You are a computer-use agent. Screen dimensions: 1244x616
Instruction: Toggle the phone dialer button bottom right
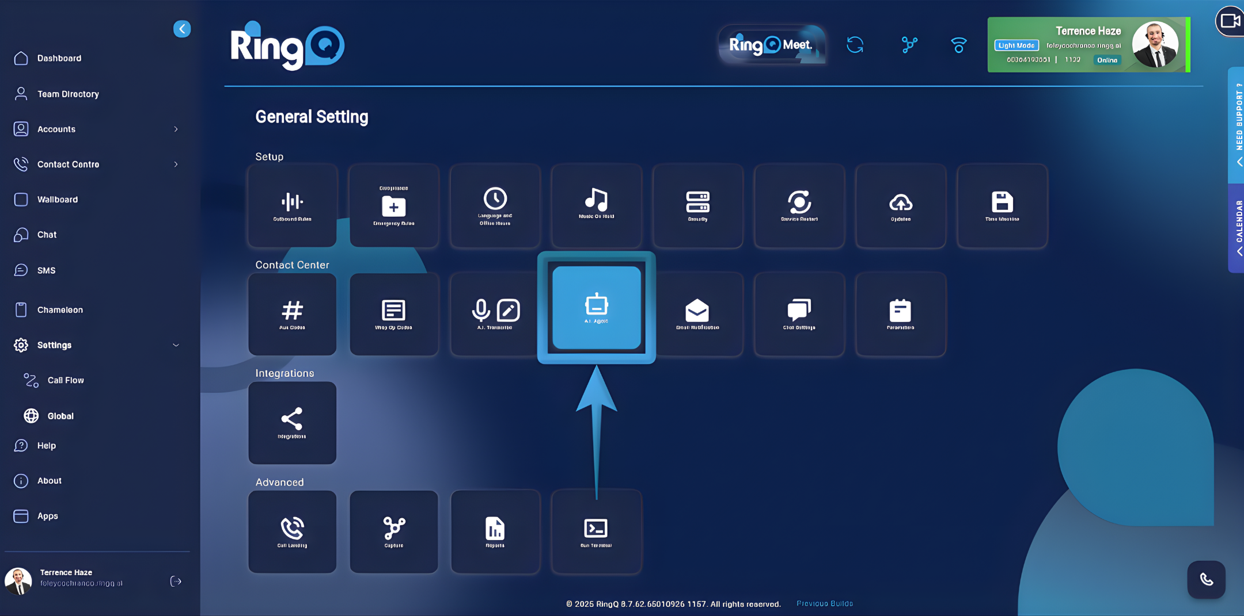click(1207, 580)
